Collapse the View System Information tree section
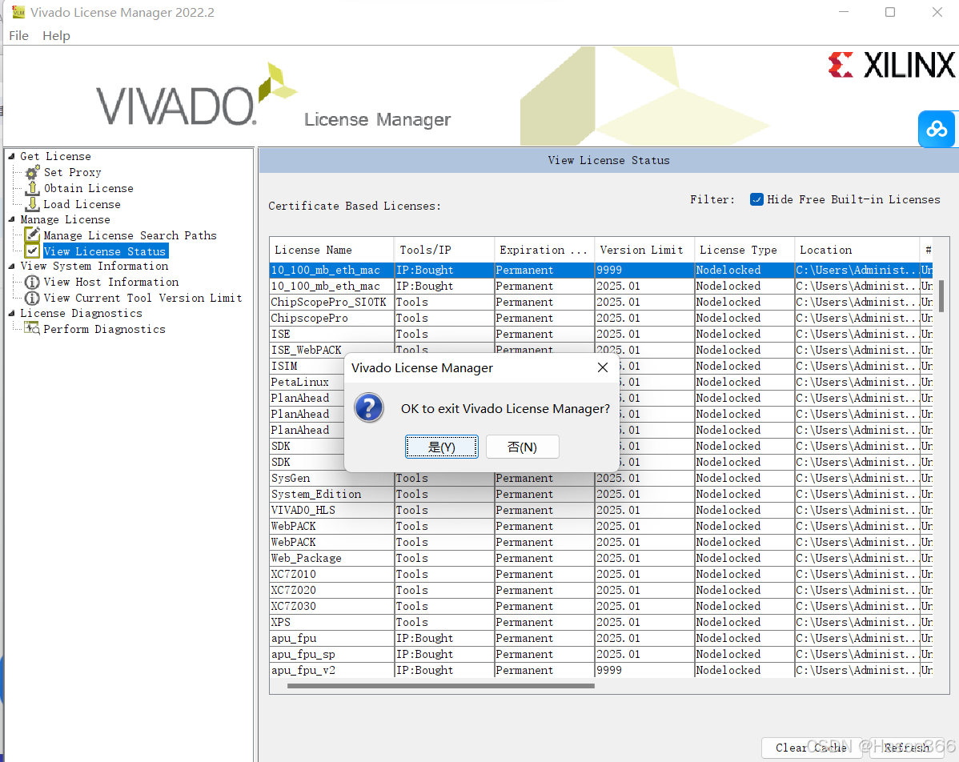The width and height of the screenshot is (959, 762). 12,266
